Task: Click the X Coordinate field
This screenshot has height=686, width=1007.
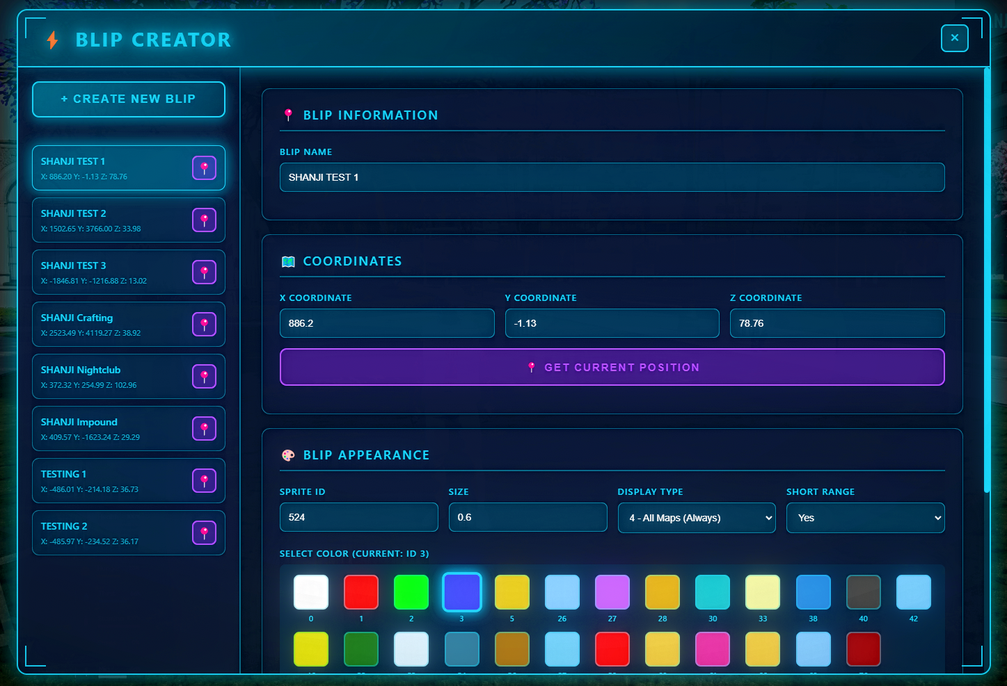Action: pyautogui.click(x=387, y=323)
